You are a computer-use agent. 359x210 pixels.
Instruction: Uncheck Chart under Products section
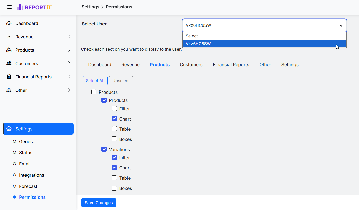click(x=114, y=119)
